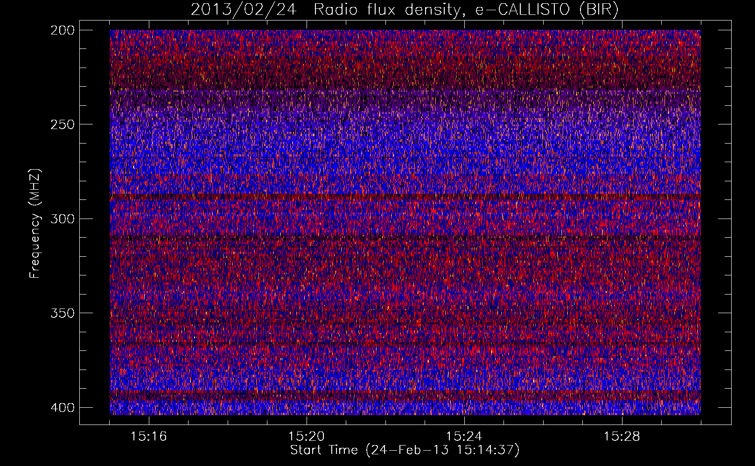The height and width of the screenshot is (466, 755).
Task: Click the 200 frequency tick label
Action: [x=62, y=30]
